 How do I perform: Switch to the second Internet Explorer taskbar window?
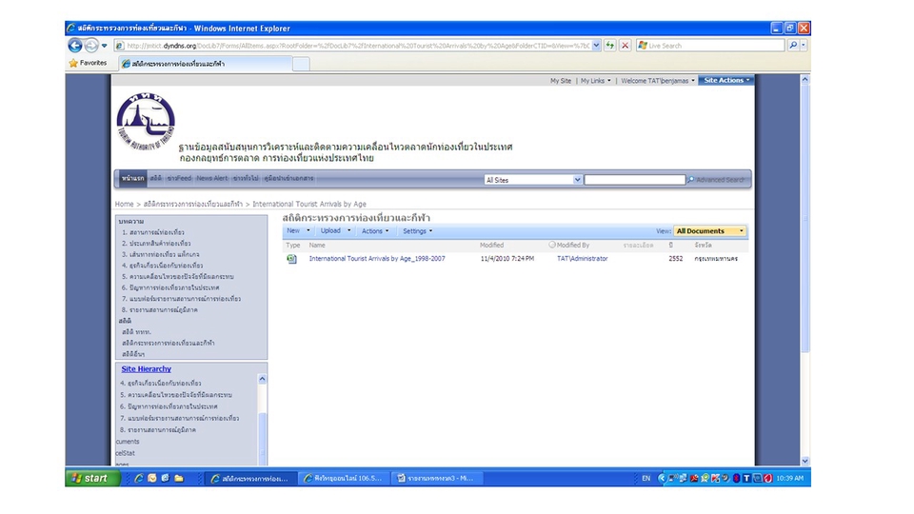click(x=344, y=478)
